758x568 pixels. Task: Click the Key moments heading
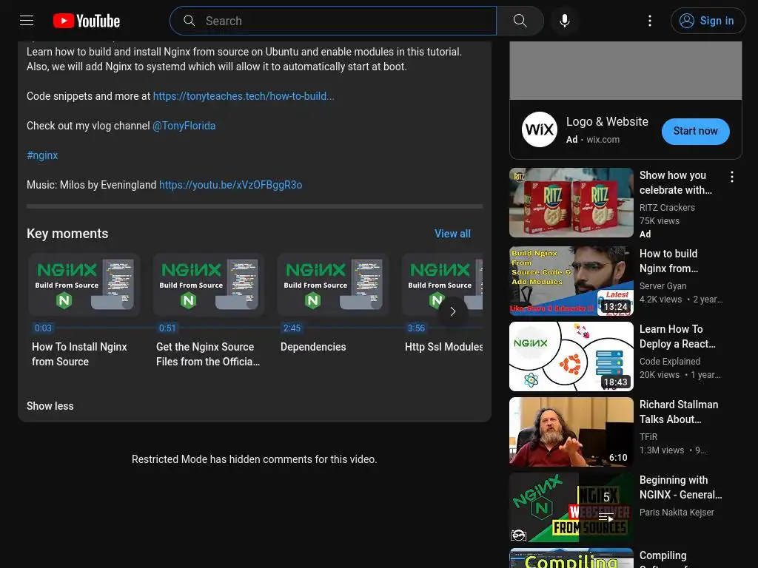[x=67, y=234]
